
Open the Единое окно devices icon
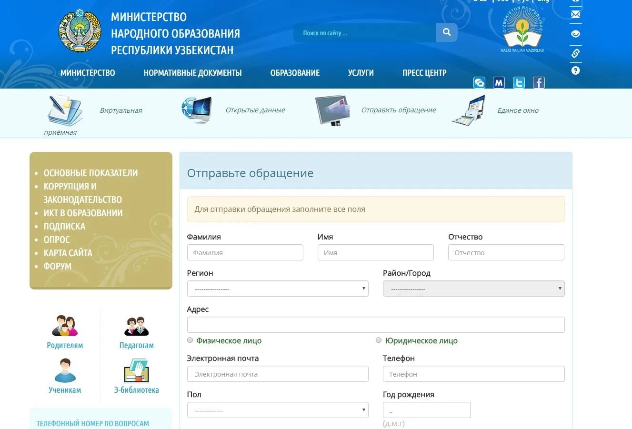469,110
